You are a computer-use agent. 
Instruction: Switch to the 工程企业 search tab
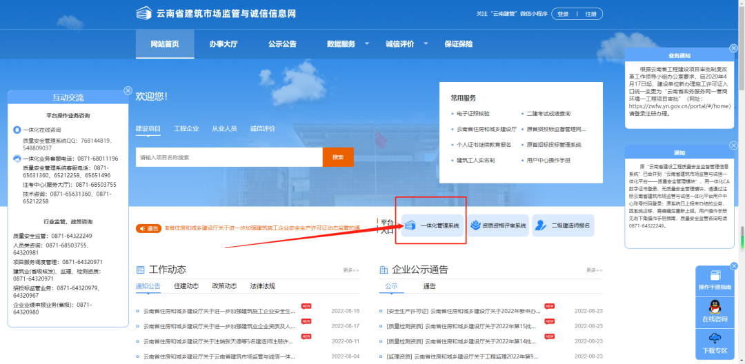[x=186, y=129]
